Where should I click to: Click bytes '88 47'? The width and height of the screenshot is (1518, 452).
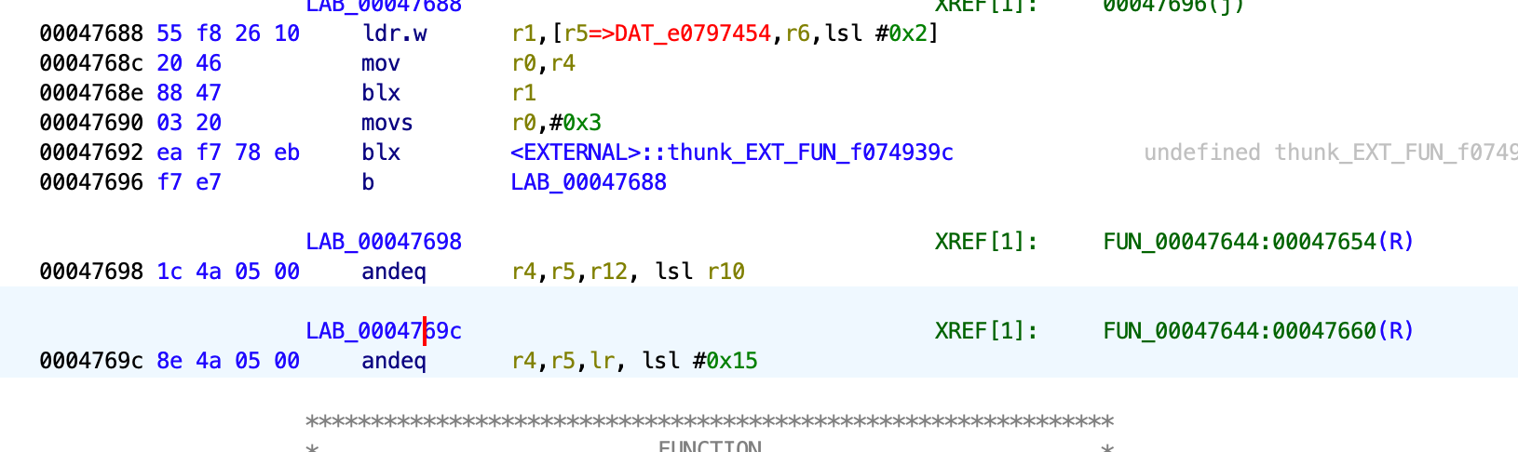click(189, 93)
